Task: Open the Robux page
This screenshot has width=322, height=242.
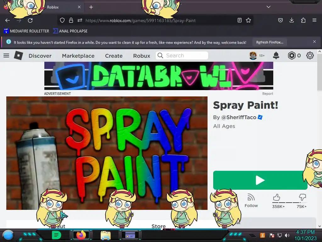Action: click(x=142, y=56)
